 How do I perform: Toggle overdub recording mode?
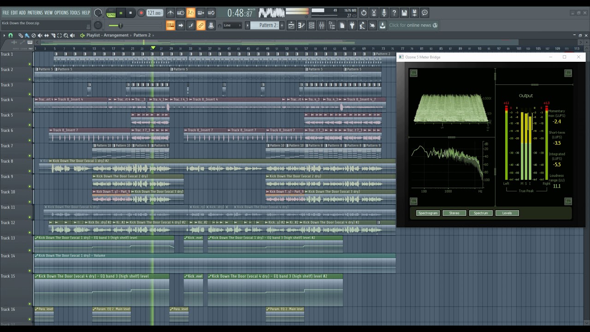[x=201, y=13]
